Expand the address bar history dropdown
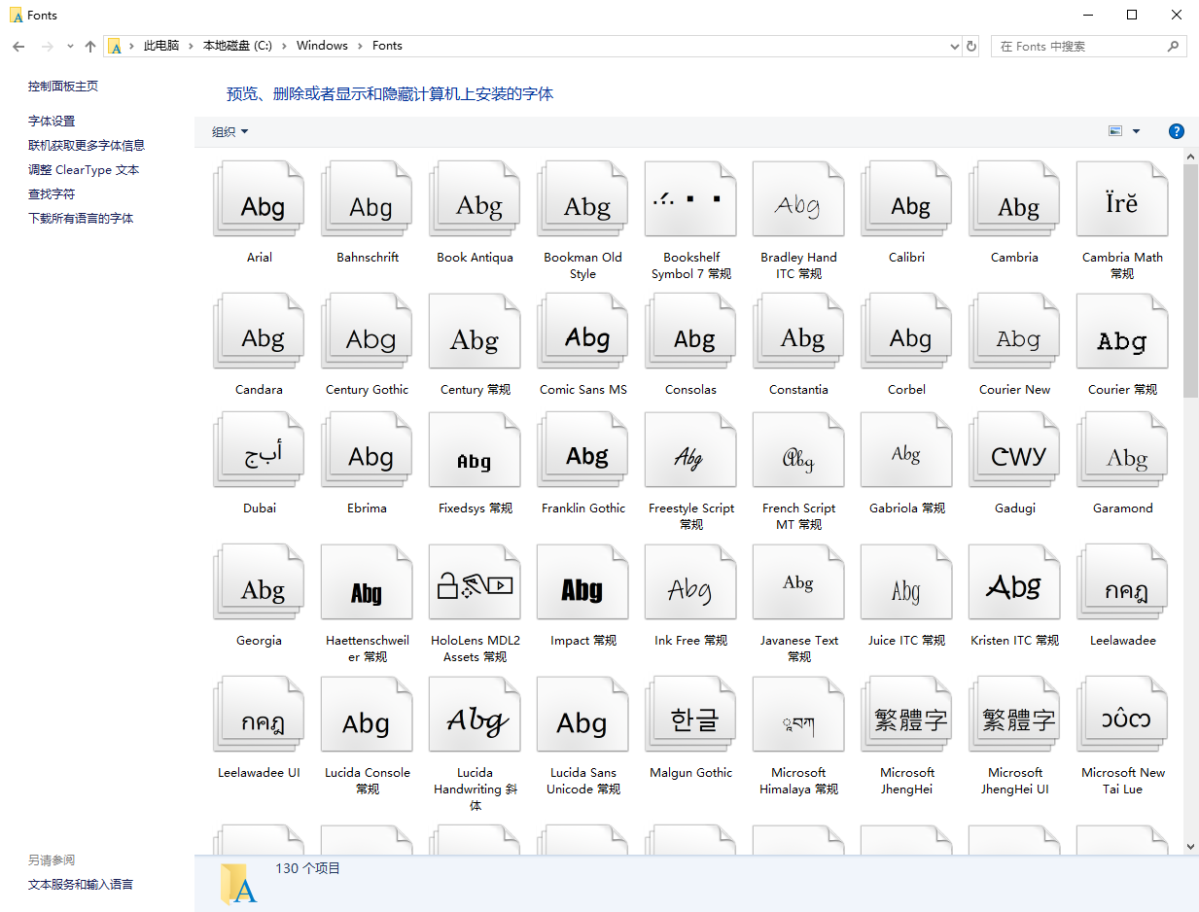Viewport: 1199px width, 912px height. click(953, 46)
